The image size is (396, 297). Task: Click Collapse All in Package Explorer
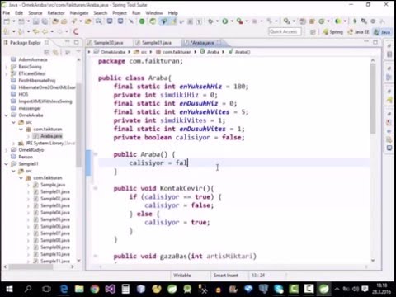tap(47, 52)
